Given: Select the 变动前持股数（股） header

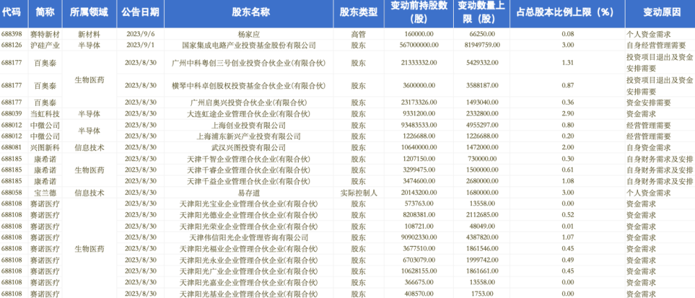Looking at the screenshot, I should click(x=418, y=13).
